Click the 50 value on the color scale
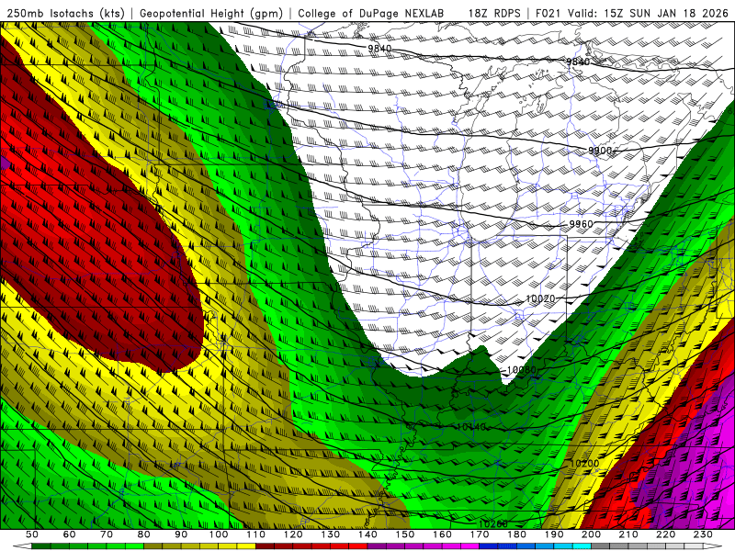The image size is (735, 551). click(32, 534)
